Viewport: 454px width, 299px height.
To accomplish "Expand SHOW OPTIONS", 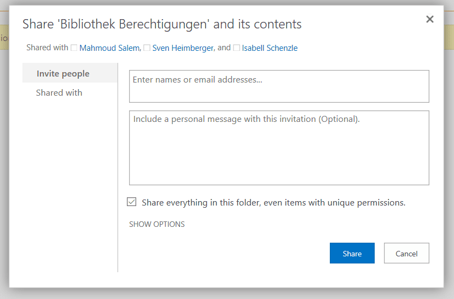I will 156,224.
